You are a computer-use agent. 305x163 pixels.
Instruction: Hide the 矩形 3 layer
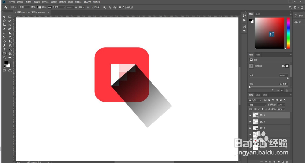coord(250,122)
